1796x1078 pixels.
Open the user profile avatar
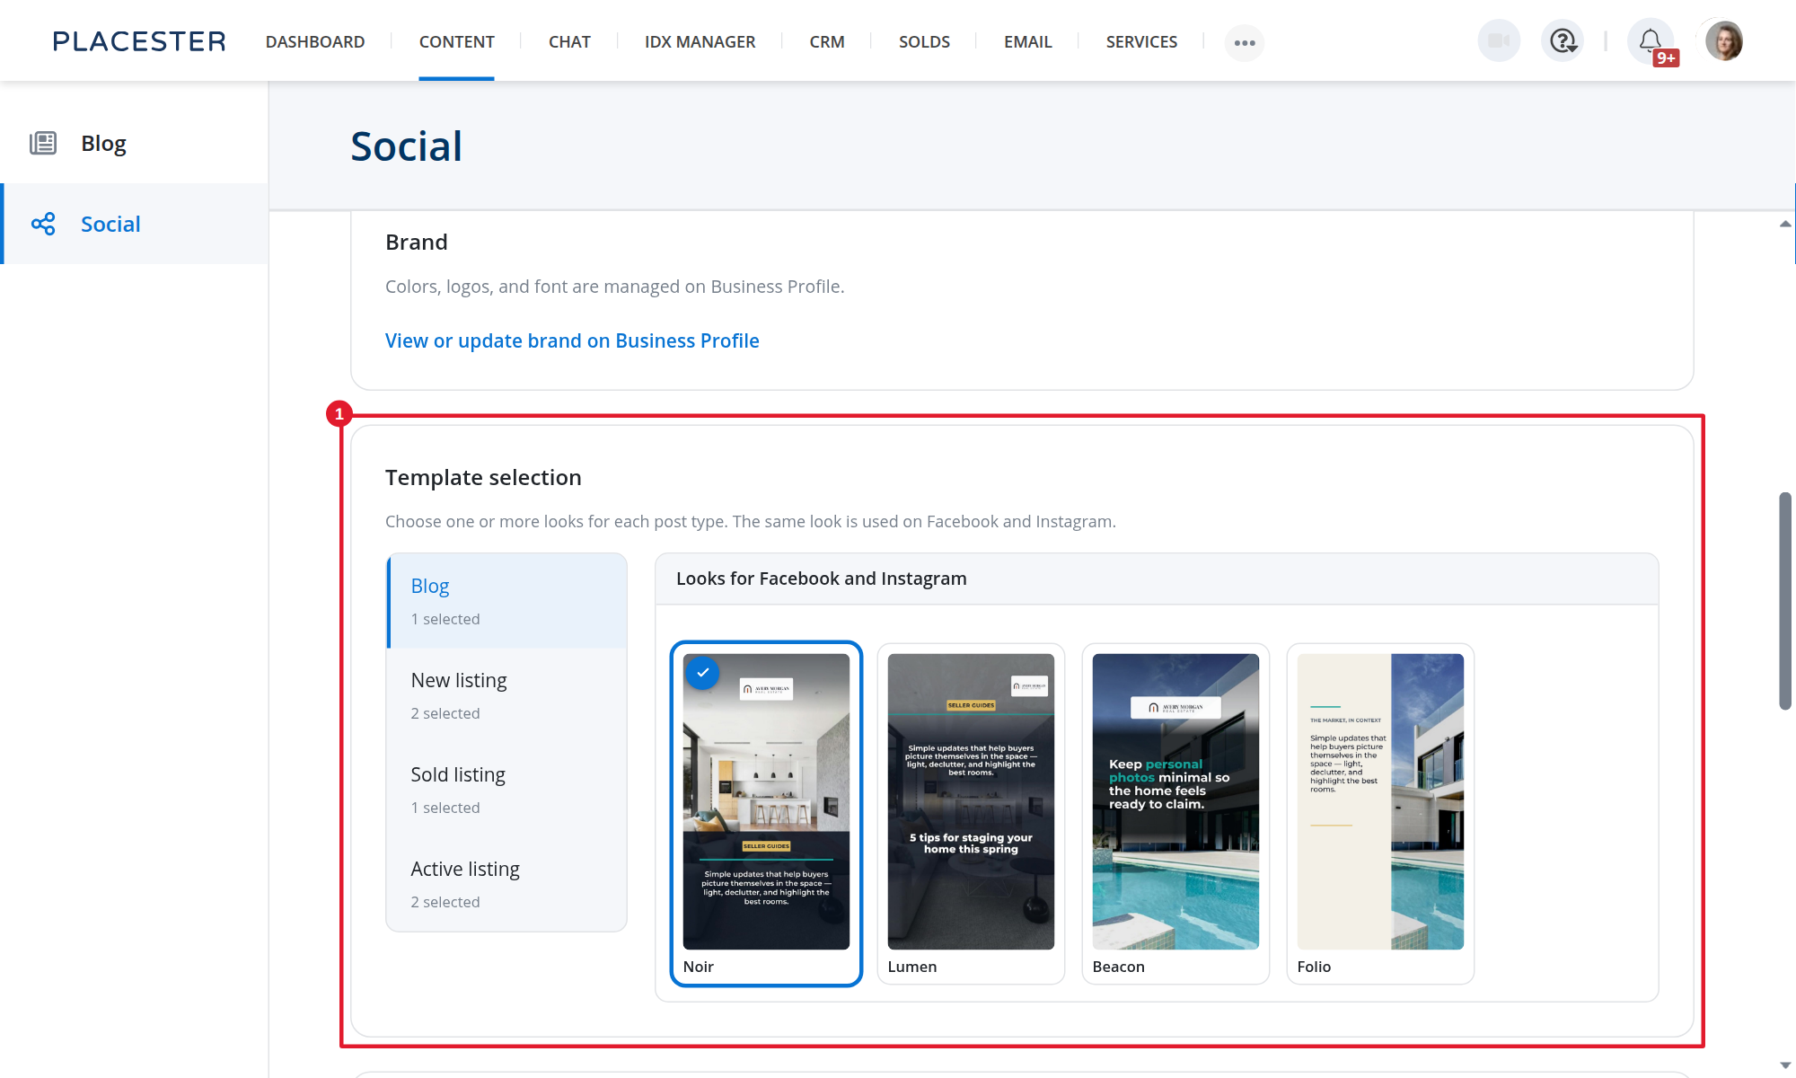(1724, 41)
